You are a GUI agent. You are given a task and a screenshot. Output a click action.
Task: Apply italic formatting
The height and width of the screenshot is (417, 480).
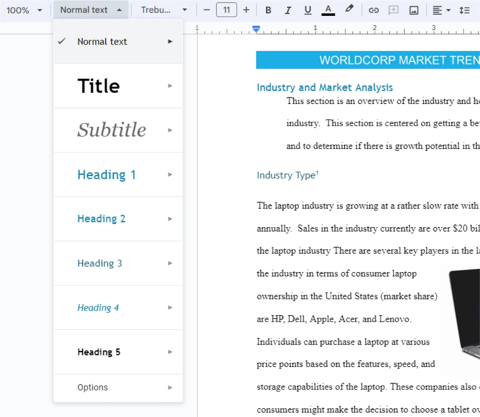tap(288, 10)
